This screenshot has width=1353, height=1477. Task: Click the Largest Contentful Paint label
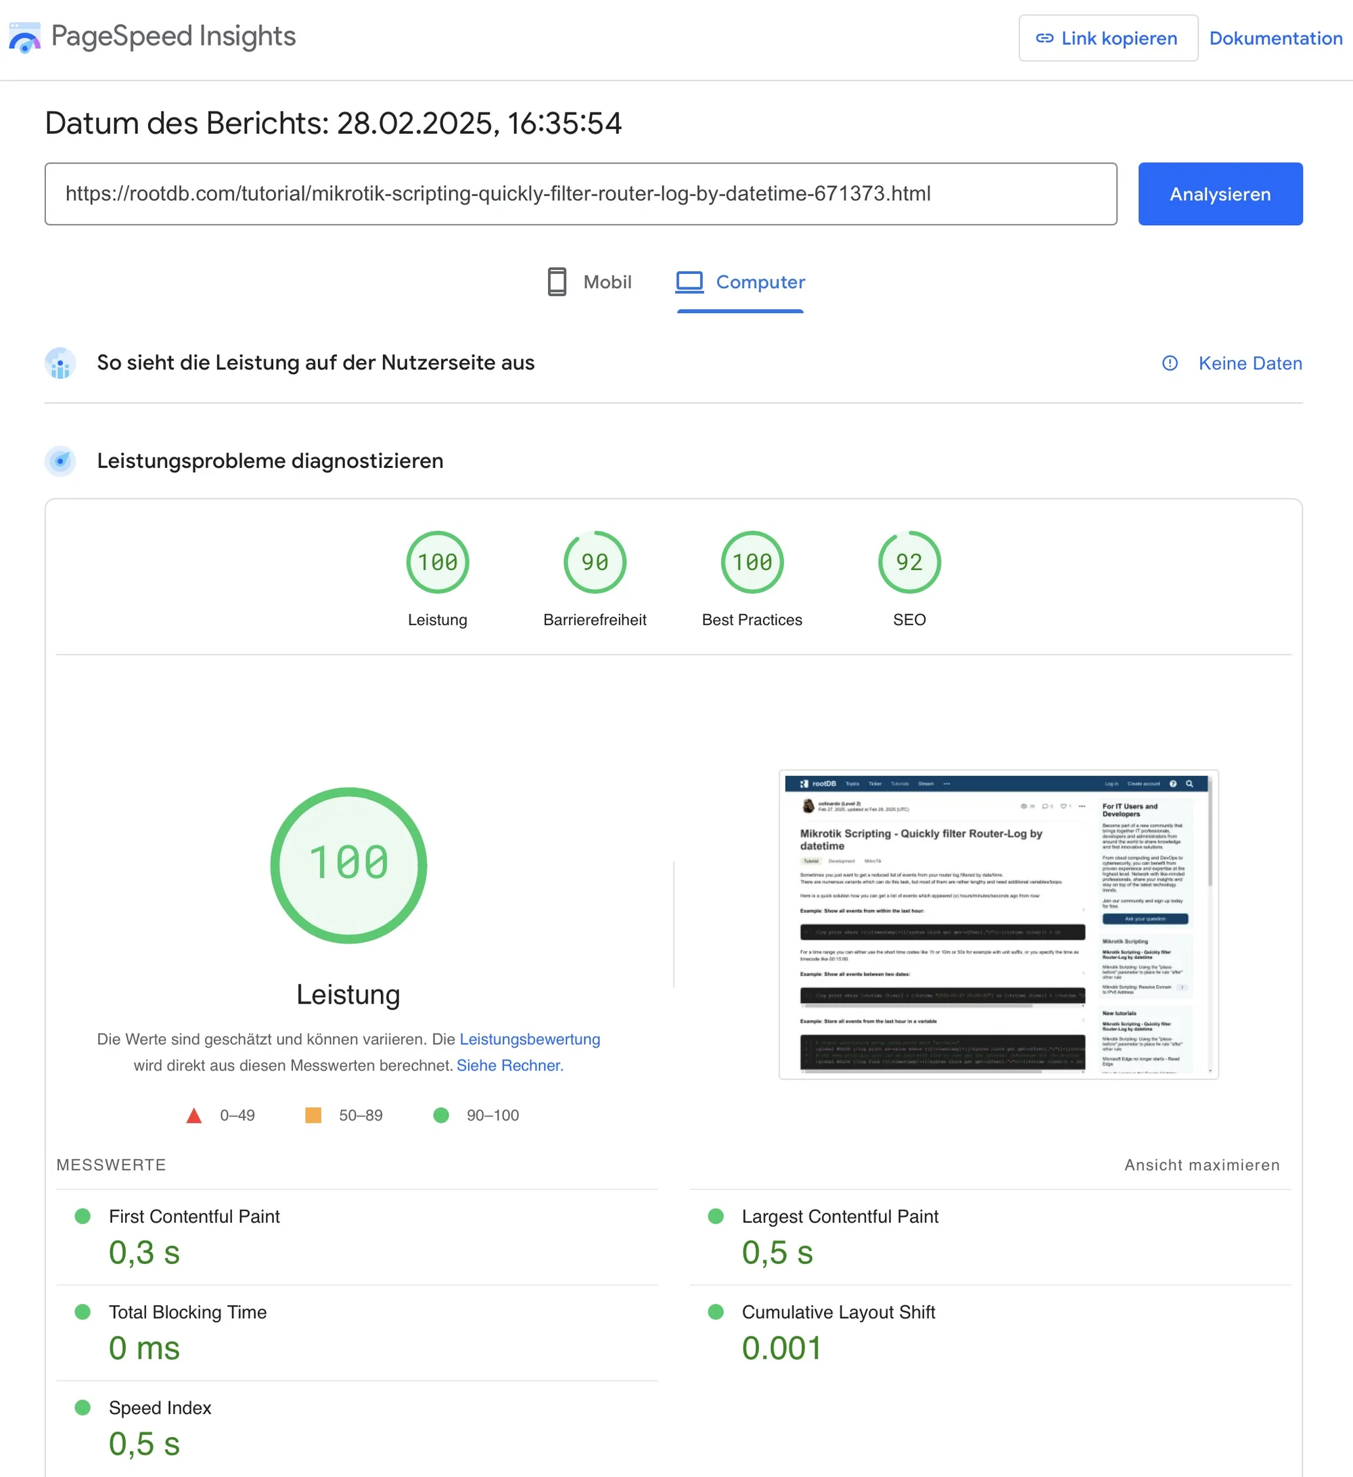(840, 1216)
